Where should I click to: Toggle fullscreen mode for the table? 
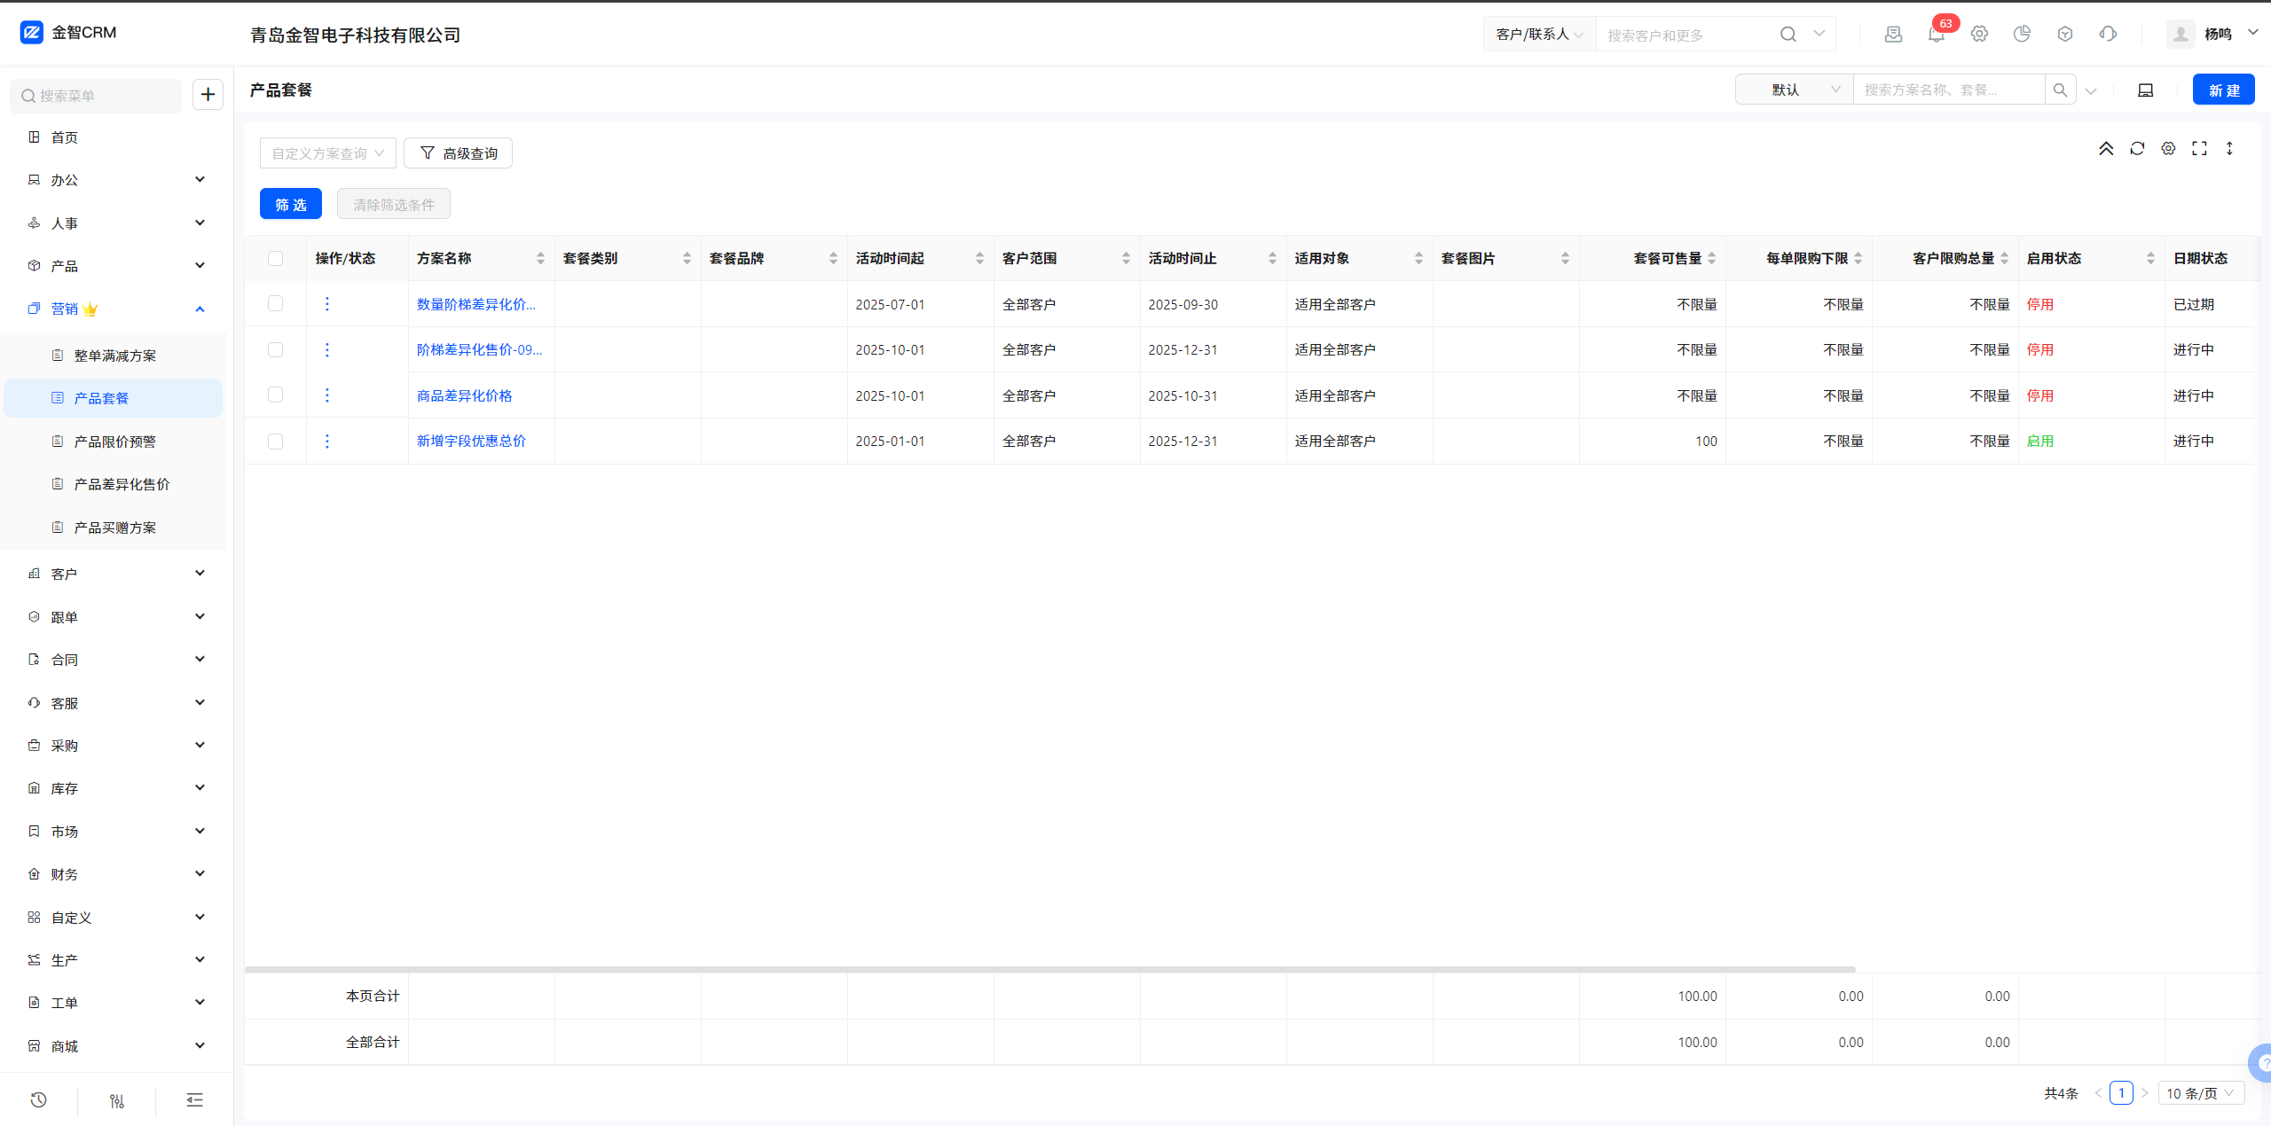tap(2199, 149)
